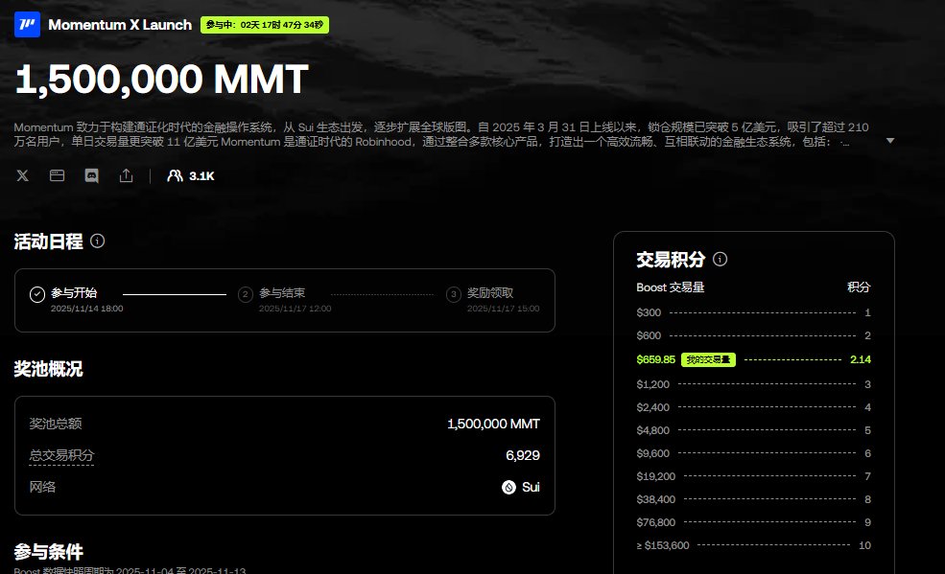Open the 活动日程 info tooltip icon
Viewport: 945px width, 574px height.
tap(97, 241)
